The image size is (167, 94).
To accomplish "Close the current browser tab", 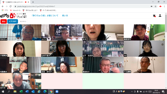I will click(x=28, y=2).
